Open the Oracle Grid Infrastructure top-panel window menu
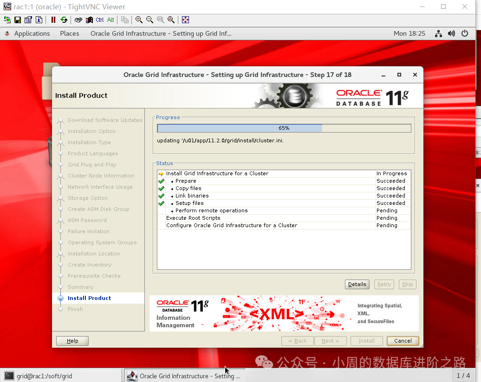Viewport: 481px width, 382px height. pyautogui.click(x=161, y=34)
